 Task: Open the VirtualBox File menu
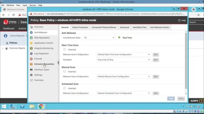3,5
